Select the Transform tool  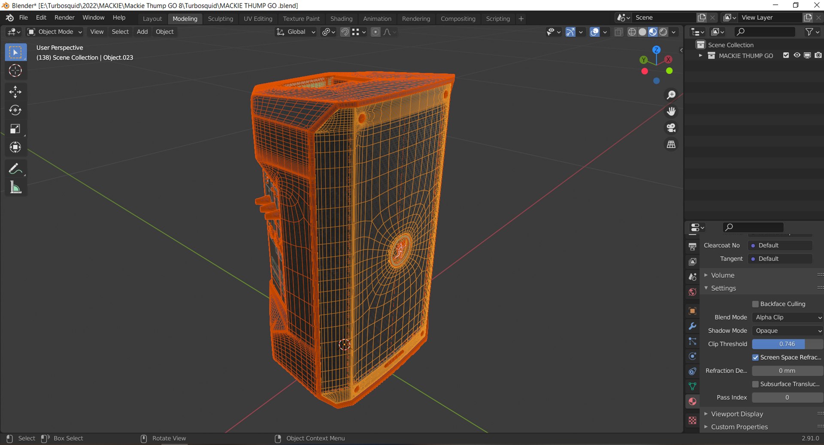point(15,147)
